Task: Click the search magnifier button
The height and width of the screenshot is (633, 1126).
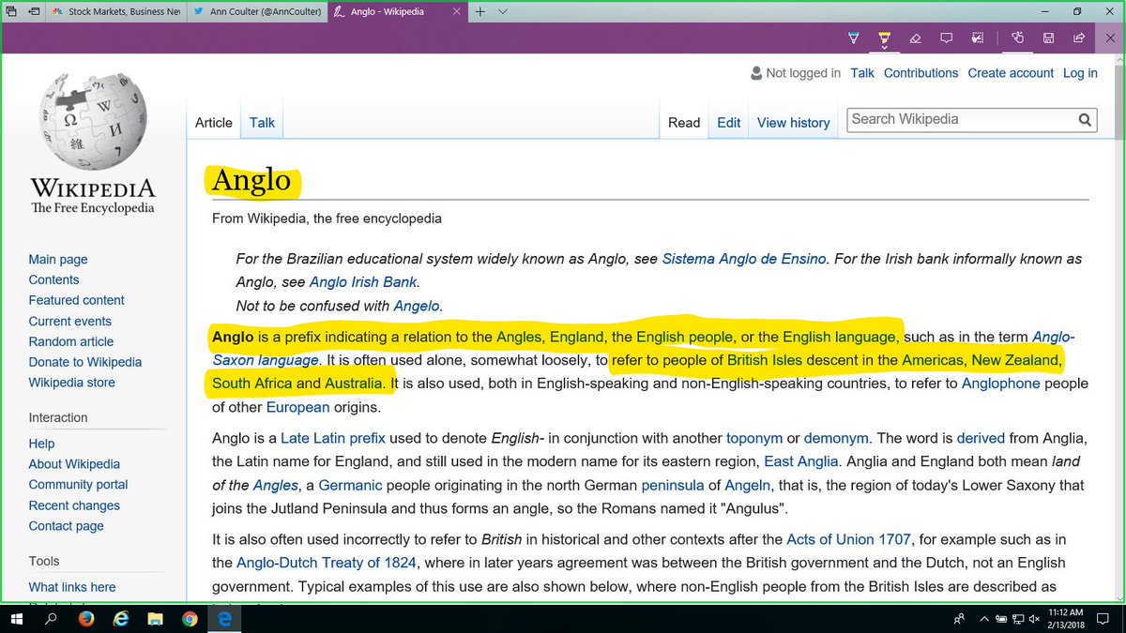Action: 1085,120
